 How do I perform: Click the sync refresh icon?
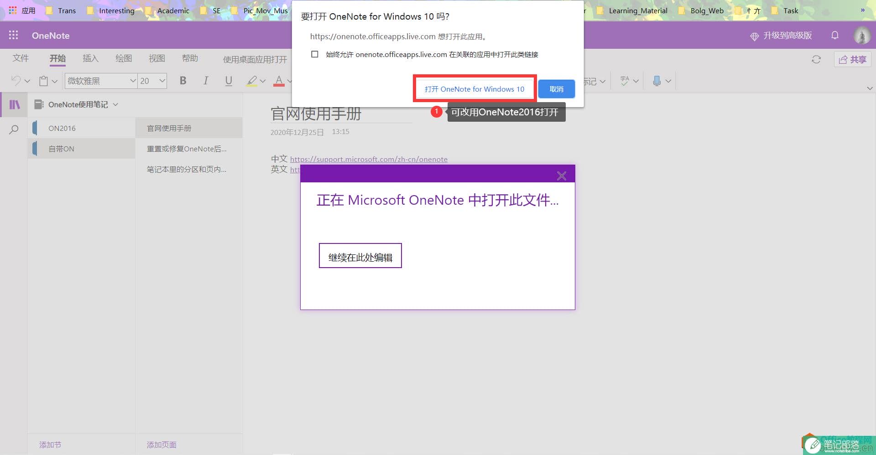point(816,59)
